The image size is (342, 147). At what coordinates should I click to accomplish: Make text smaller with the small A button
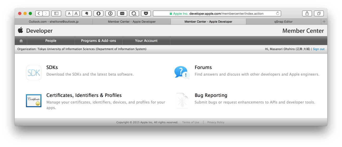(x=69, y=13)
